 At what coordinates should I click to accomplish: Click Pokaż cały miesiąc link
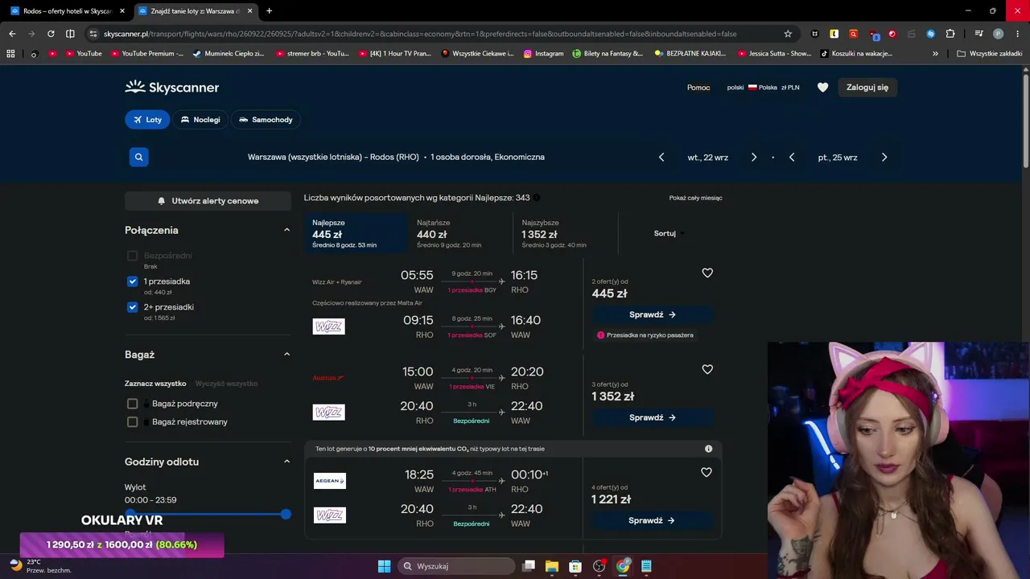point(696,198)
